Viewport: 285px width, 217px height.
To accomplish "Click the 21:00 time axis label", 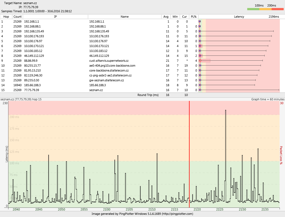I will pos(107,209).
